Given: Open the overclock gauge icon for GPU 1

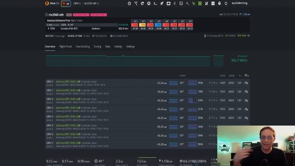Looking at the screenshot, I should [x=246, y=92].
